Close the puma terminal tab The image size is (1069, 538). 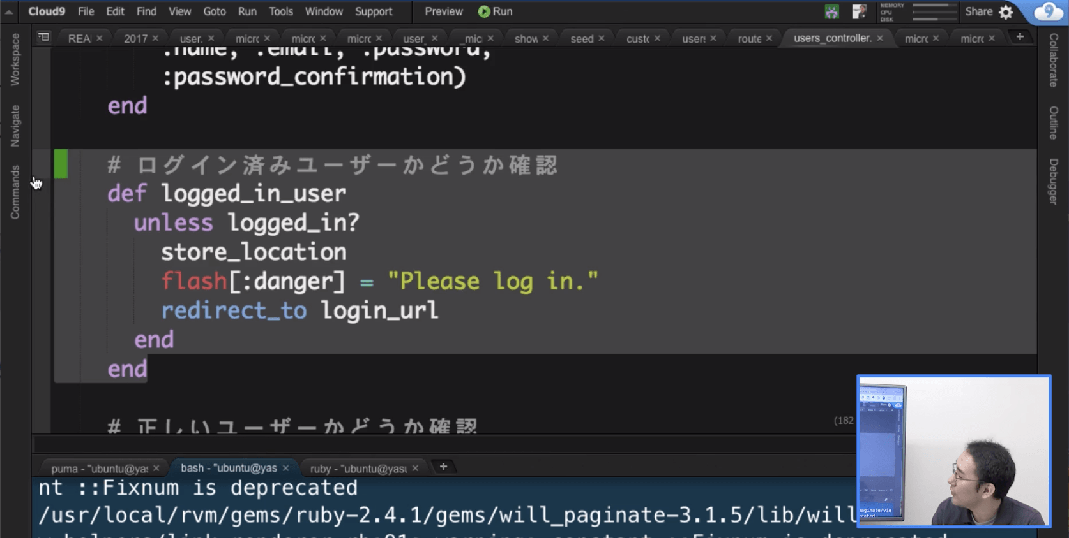156,468
